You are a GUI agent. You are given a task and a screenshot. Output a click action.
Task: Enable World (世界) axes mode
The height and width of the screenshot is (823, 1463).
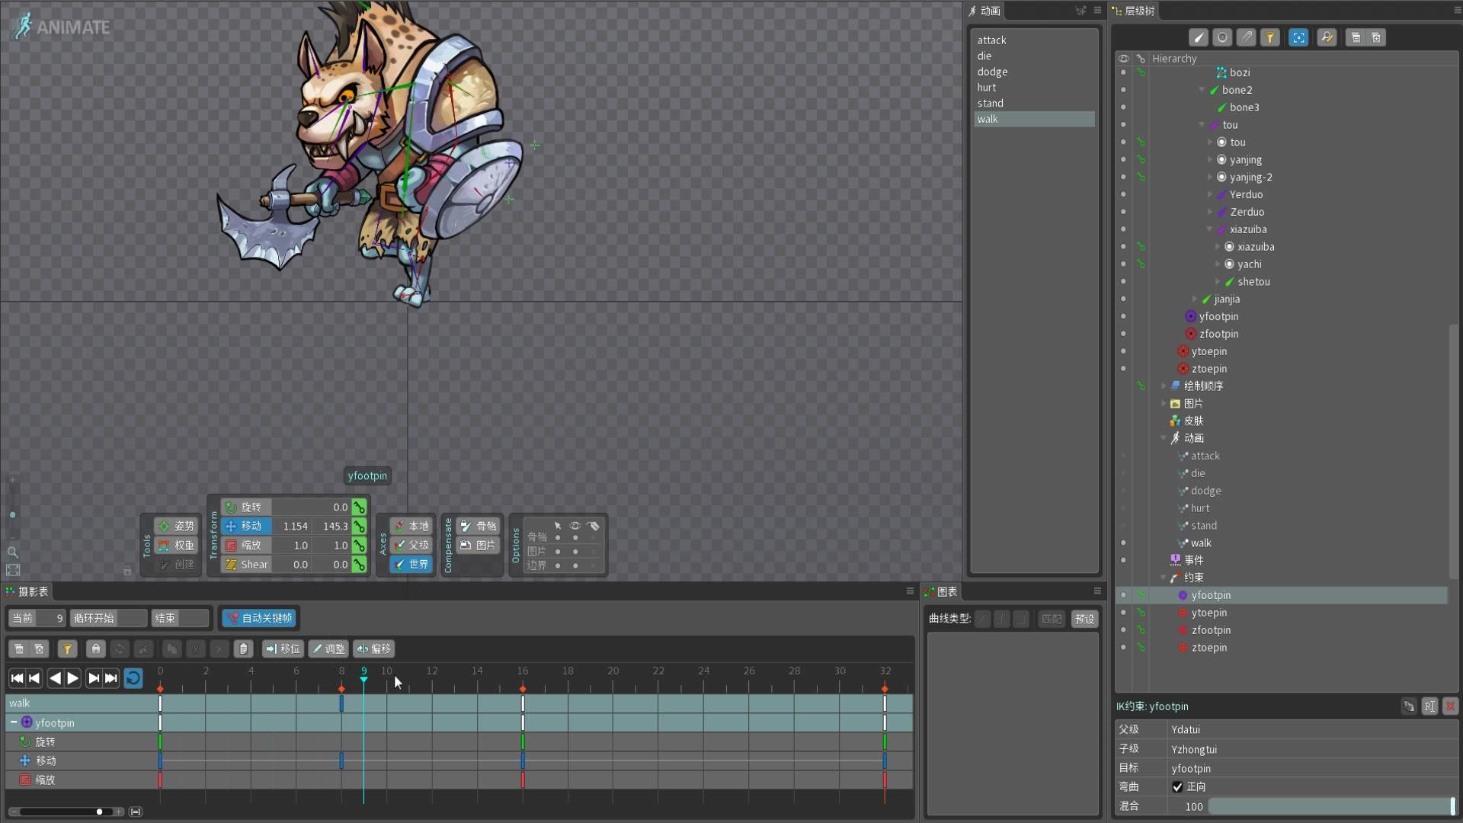coord(411,565)
